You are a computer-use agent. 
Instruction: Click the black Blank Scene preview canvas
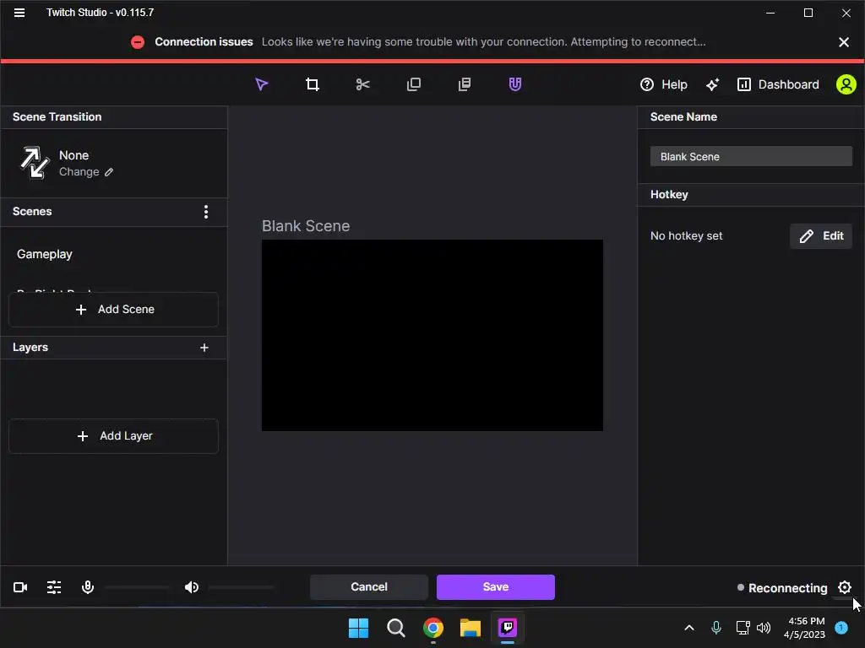[432, 335]
